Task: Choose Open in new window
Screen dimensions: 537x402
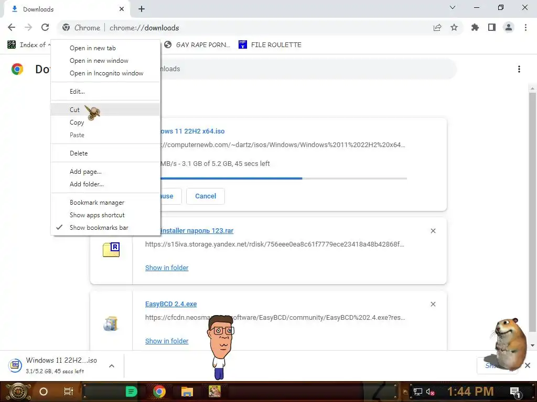Action: click(105, 61)
